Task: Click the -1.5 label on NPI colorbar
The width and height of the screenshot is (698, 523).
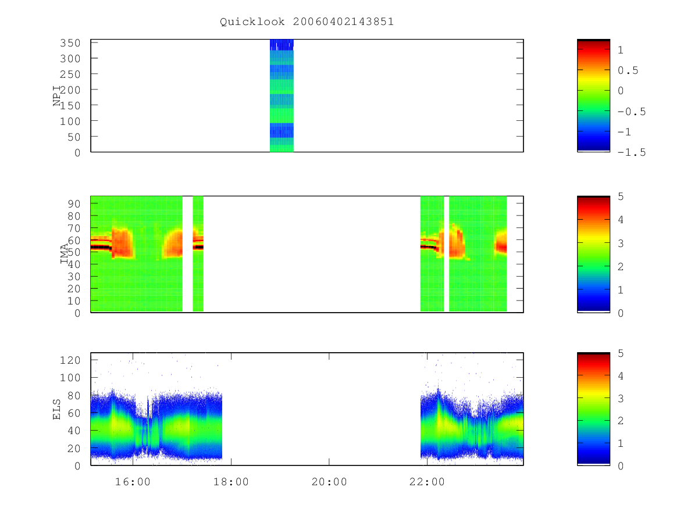Action: tap(632, 152)
